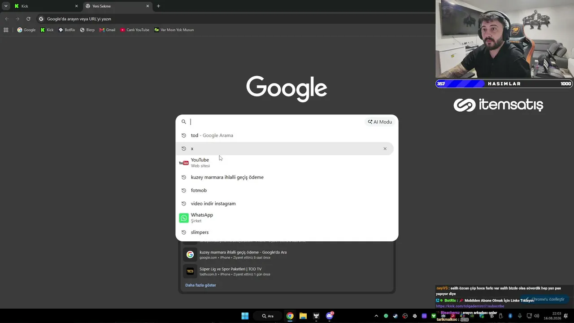Click the Chrome'u özelleştir button
This screenshot has width=574, height=323.
(x=545, y=299)
